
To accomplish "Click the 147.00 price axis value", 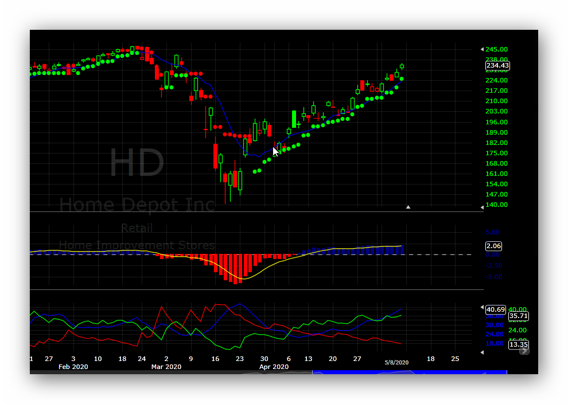I will pyautogui.click(x=496, y=194).
